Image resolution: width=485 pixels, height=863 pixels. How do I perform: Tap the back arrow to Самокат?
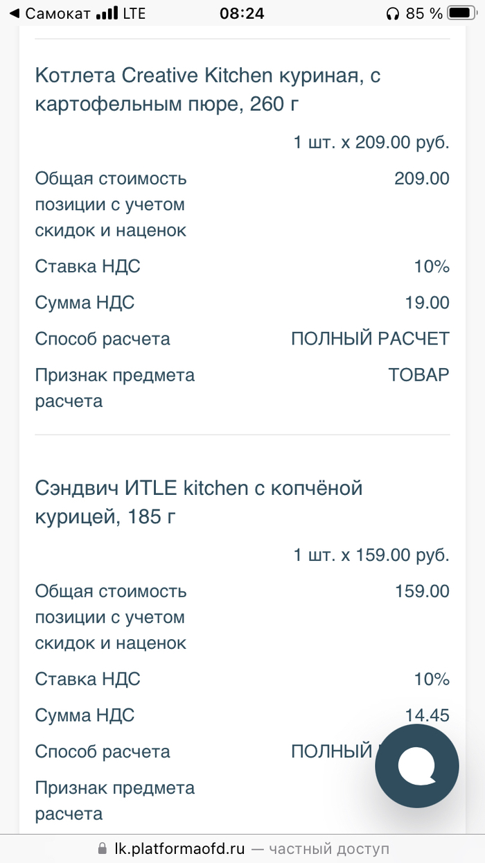coord(14,13)
